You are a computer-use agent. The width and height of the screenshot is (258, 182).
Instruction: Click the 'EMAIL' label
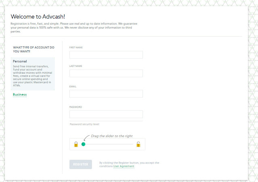point(73,87)
